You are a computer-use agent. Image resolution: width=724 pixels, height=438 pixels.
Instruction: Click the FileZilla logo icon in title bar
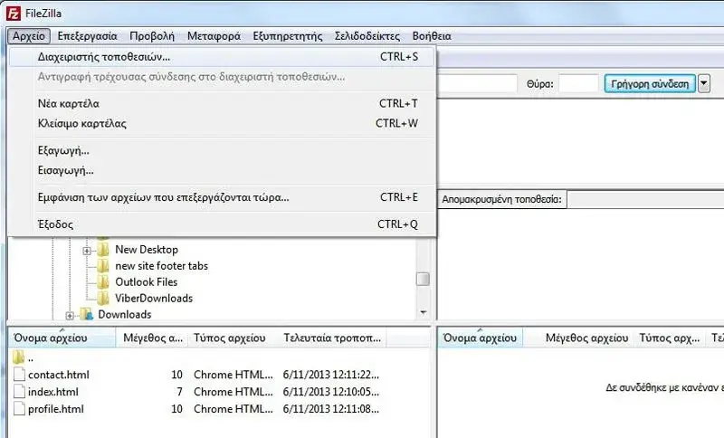(13, 13)
